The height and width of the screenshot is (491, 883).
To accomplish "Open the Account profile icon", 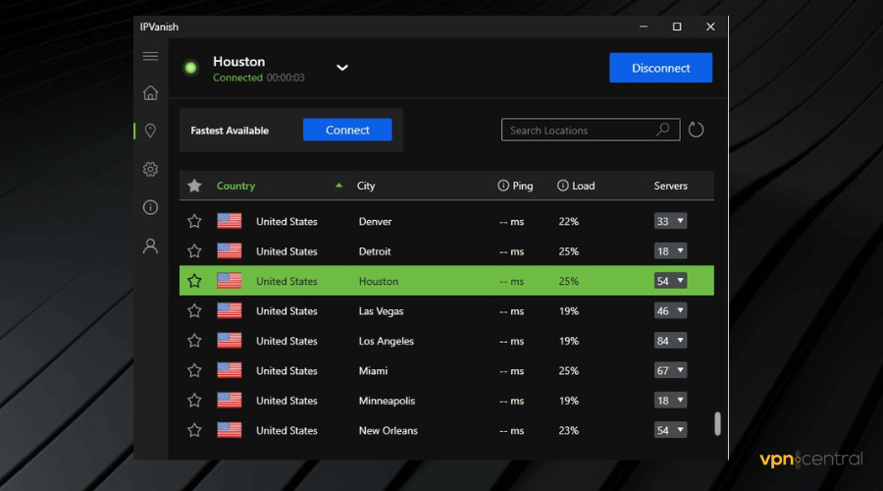I will (x=150, y=245).
